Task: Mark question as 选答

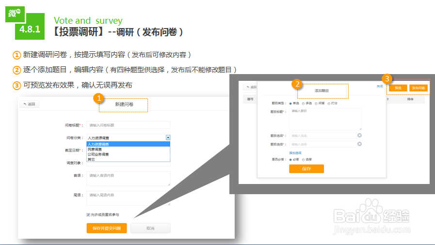Action: pos(303,159)
